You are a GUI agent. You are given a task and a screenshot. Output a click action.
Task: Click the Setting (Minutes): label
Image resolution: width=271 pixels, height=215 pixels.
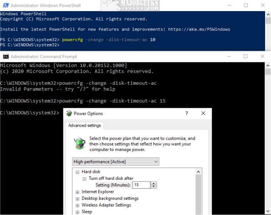point(113,185)
